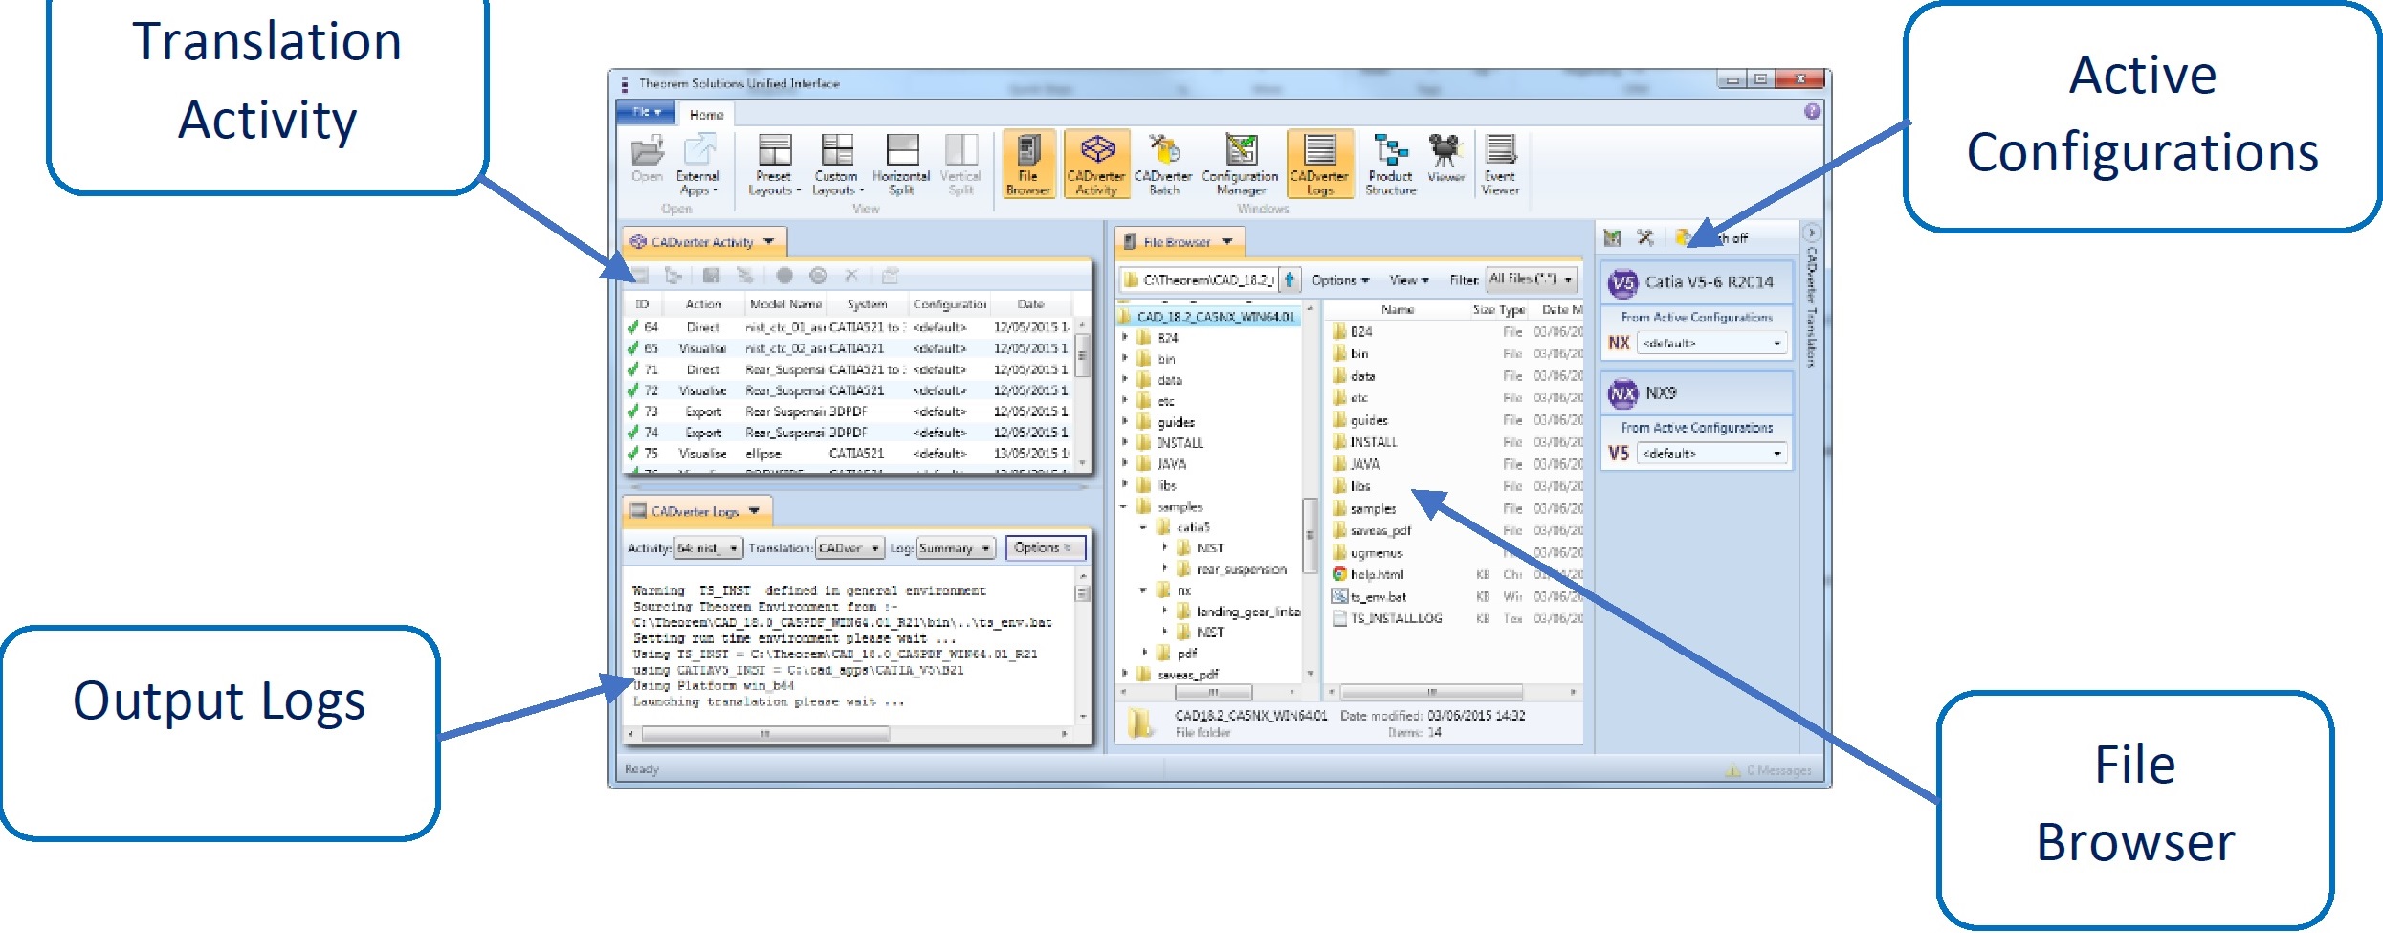Launch the Viewer from the ribbon
Viewport: 2383px width, 933px height.
tap(1445, 158)
